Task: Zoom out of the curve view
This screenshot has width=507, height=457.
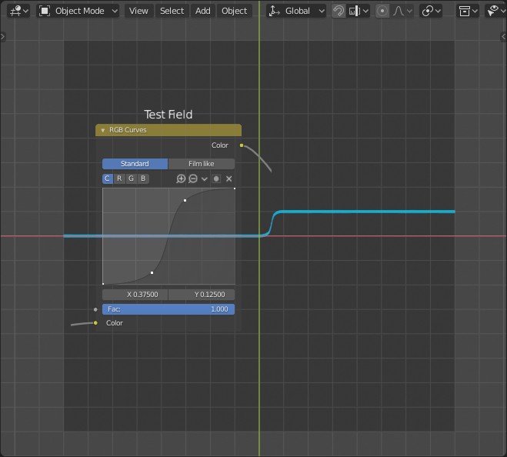Action: pos(192,178)
